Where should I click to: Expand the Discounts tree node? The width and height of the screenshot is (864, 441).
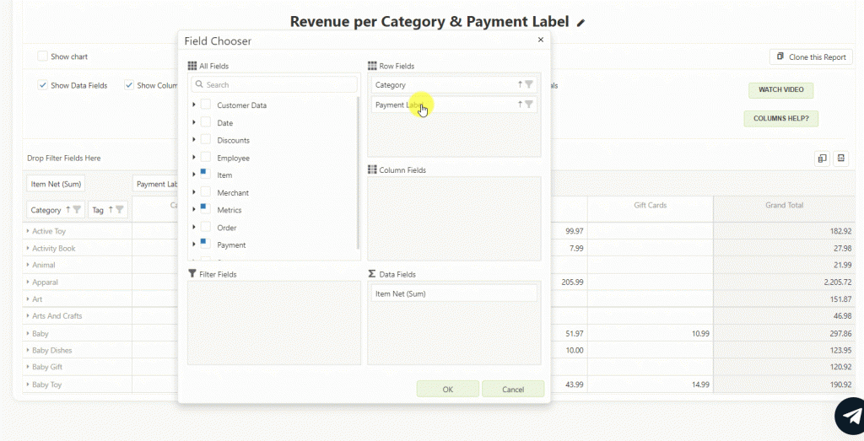pos(194,140)
